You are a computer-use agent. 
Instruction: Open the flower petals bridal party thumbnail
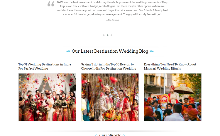point(47,97)
